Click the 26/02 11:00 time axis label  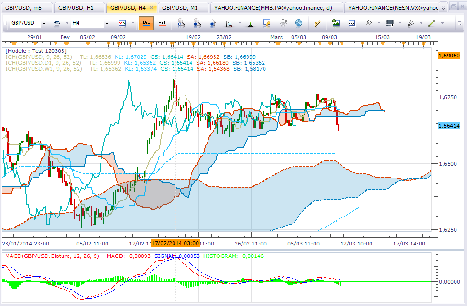pos(251,244)
